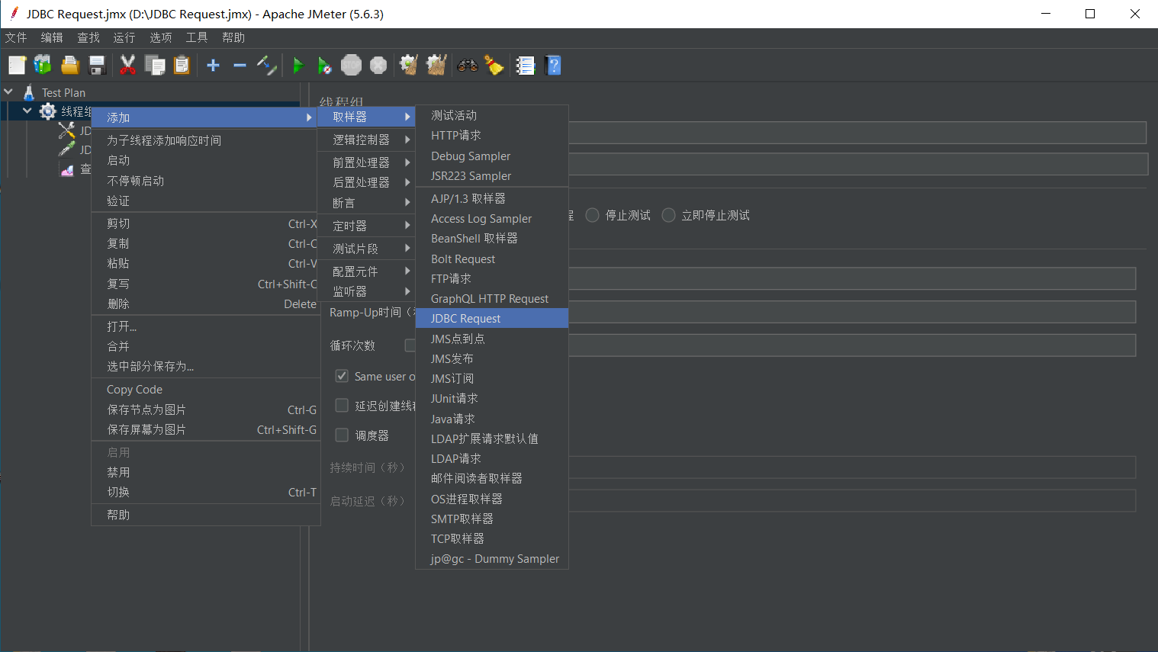Viewport: 1158px width, 652px height.
Task: Expand all nodes with the plus icon
Action: [x=214, y=66]
